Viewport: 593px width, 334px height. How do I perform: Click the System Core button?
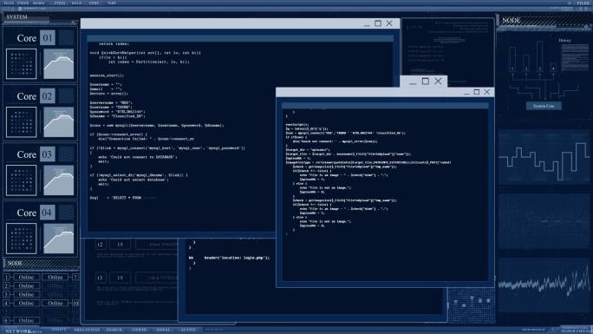(x=544, y=106)
